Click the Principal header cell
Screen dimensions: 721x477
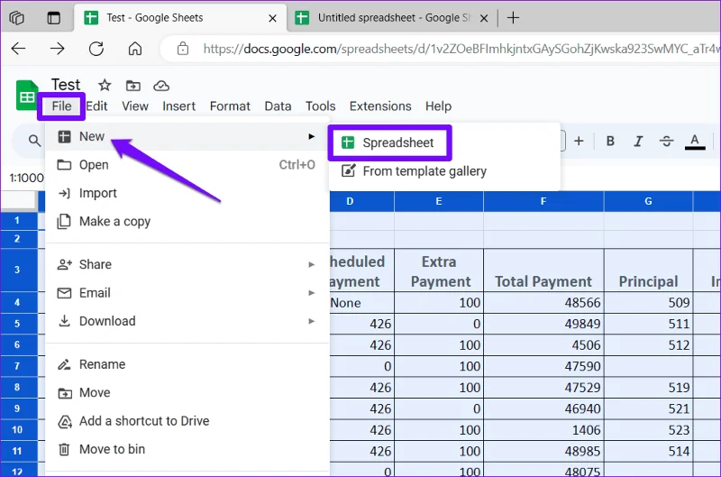point(648,271)
